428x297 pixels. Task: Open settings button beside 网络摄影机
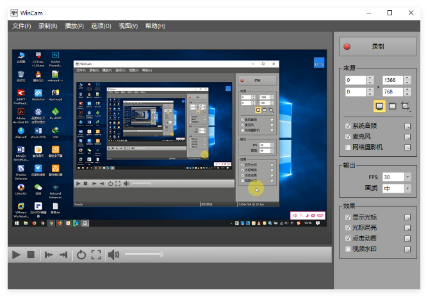point(407,147)
